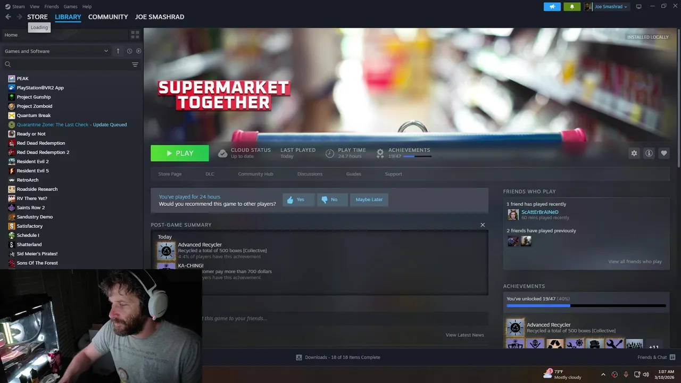The width and height of the screenshot is (681, 383).
Task: Open the notifications bell
Action: tap(572, 6)
